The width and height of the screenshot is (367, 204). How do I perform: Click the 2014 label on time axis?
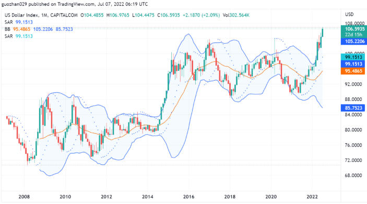coord(147,197)
